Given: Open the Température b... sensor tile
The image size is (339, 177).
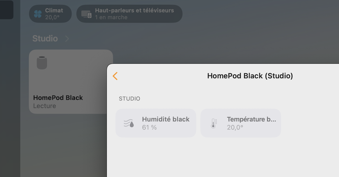Looking at the screenshot, I should (x=241, y=123).
